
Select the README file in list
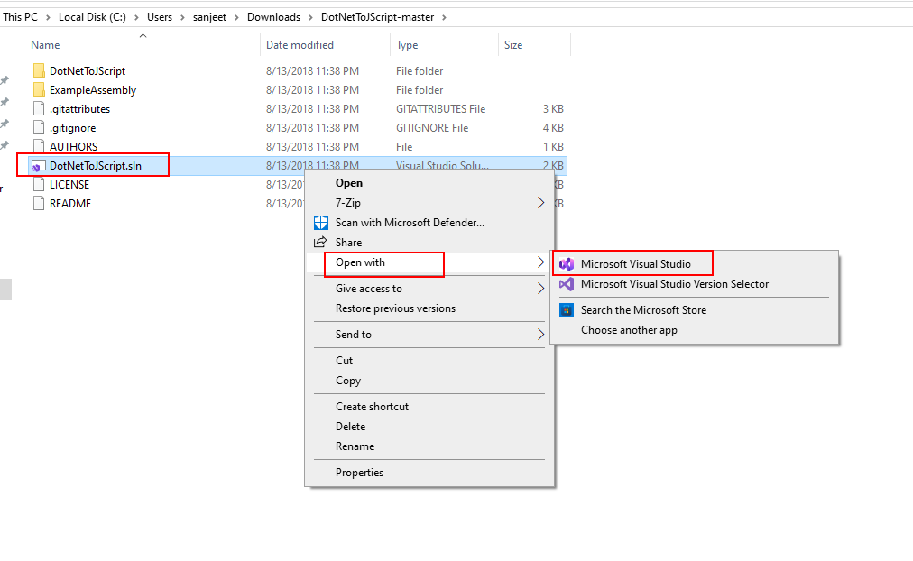pos(69,204)
